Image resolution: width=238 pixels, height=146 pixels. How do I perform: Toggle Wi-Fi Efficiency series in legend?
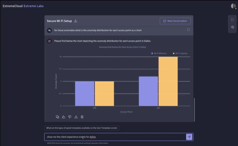click(159, 53)
